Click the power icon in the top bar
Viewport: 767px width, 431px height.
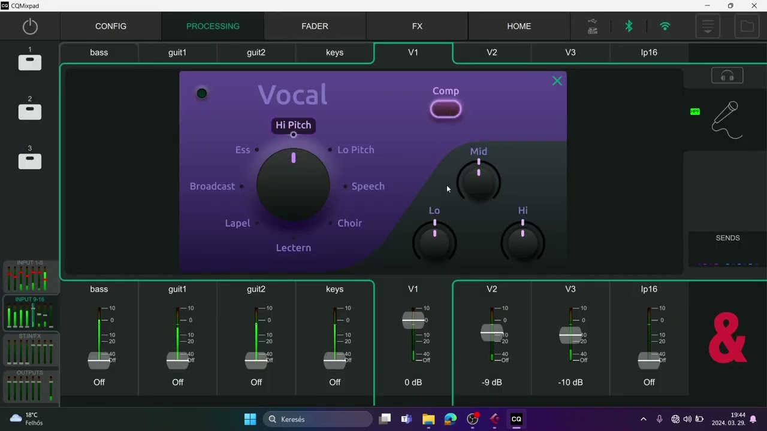pos(30,26)
